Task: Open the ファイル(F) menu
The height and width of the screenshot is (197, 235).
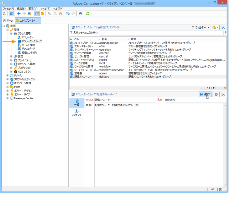Action: [8, 8]
